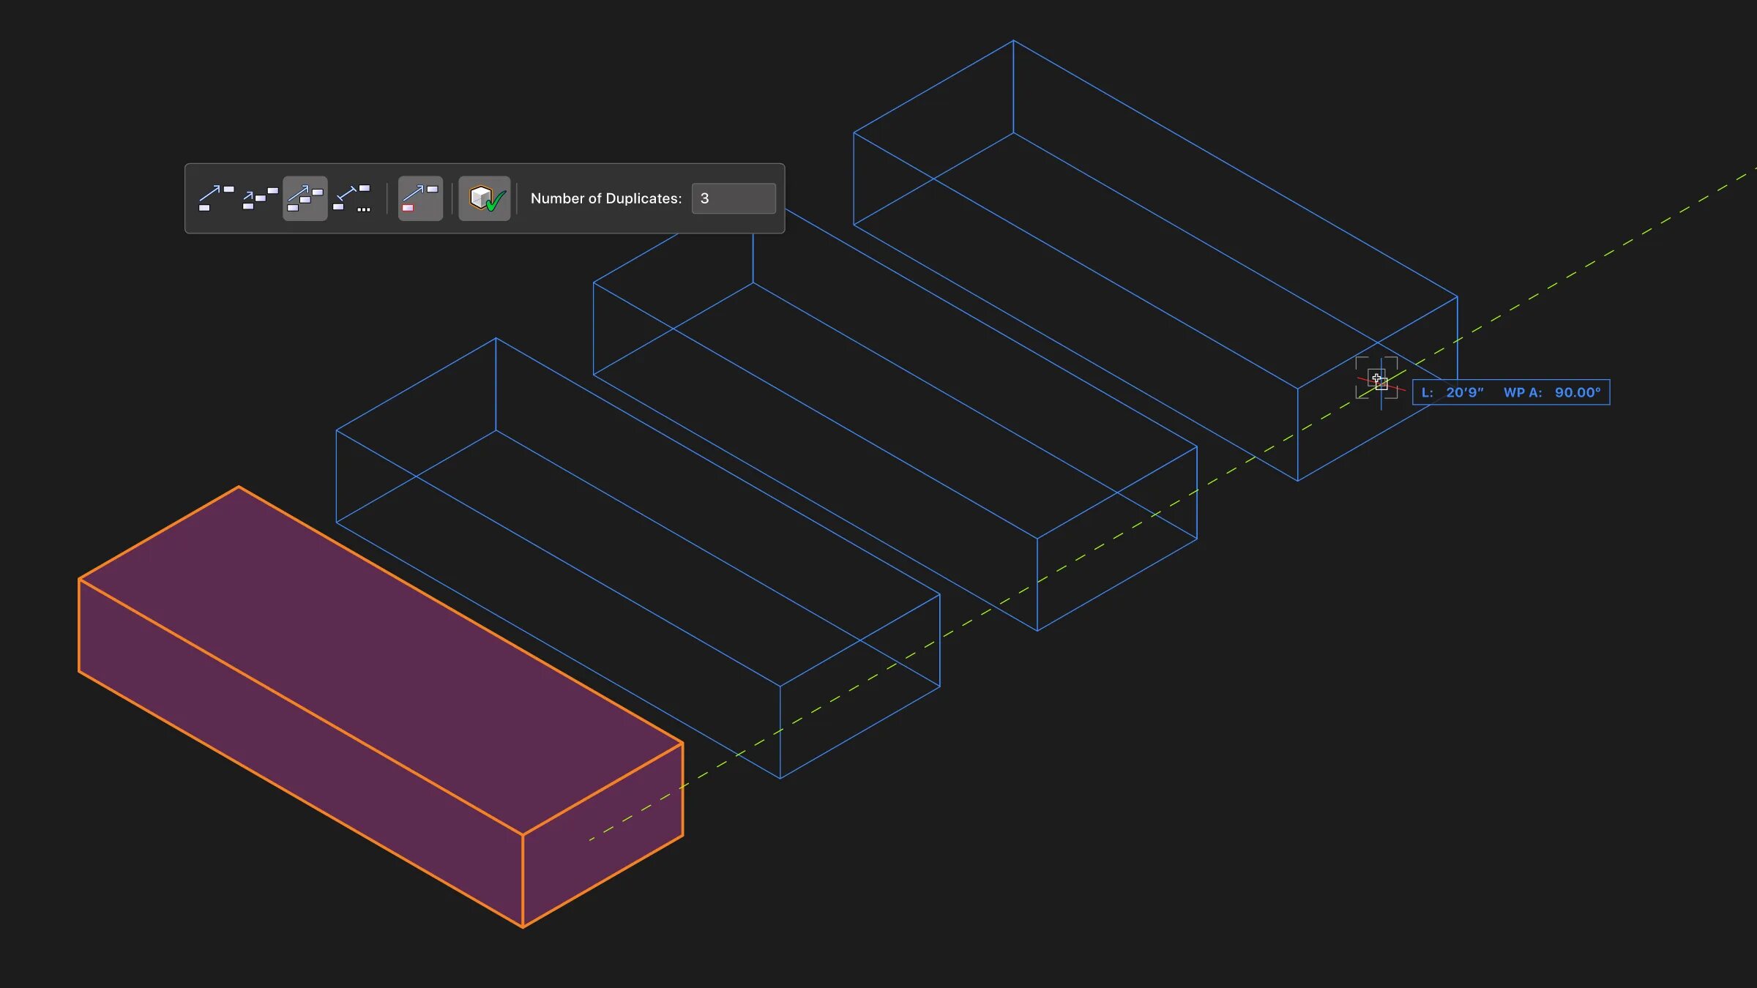Click the L: label in floating data bar
Image resolution: width=1757 pixels, height=988 pixels.
[1427, 392]
